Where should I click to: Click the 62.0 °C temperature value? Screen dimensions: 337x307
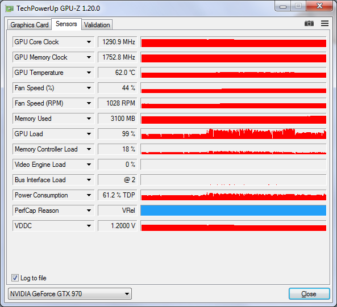117,73
